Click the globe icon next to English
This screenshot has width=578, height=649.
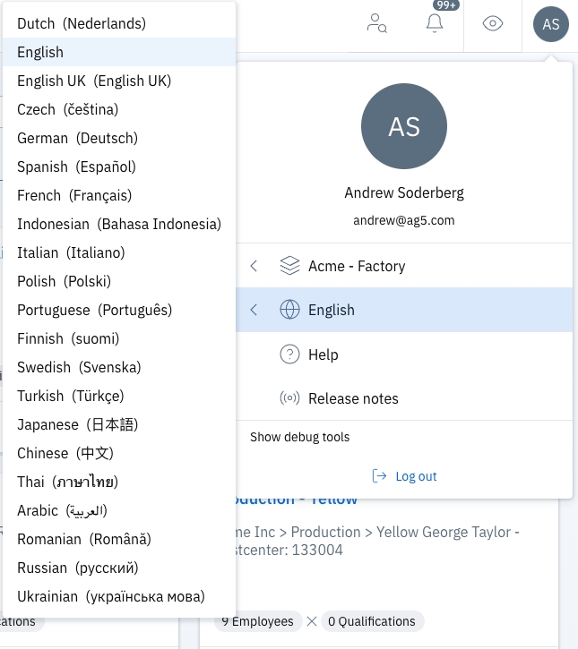(x=289, y=310)
